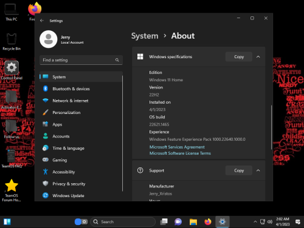The height and width of the screenshot is (228, 304).
Task: Copy the Windows specifications
Action: [239, 57]
